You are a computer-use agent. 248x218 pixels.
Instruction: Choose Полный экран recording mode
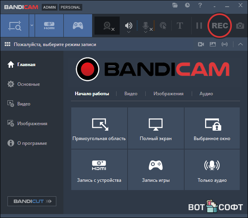pos(156,128)
